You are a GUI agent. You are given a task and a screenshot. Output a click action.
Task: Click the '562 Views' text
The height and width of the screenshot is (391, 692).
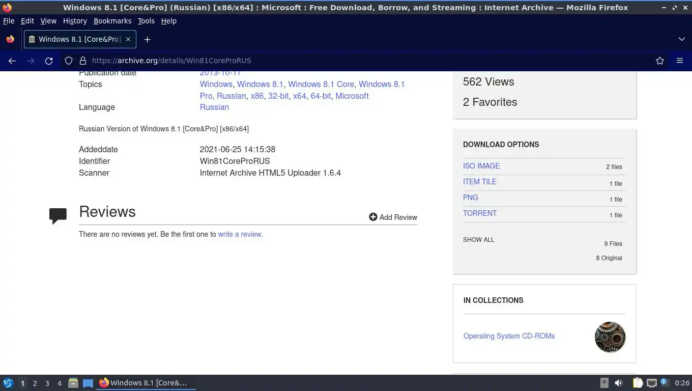coord(488,81)
